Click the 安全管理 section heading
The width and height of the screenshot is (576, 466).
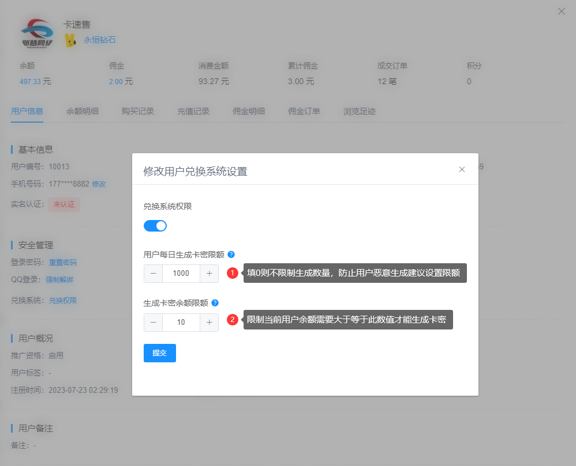(x=36, y=245)
